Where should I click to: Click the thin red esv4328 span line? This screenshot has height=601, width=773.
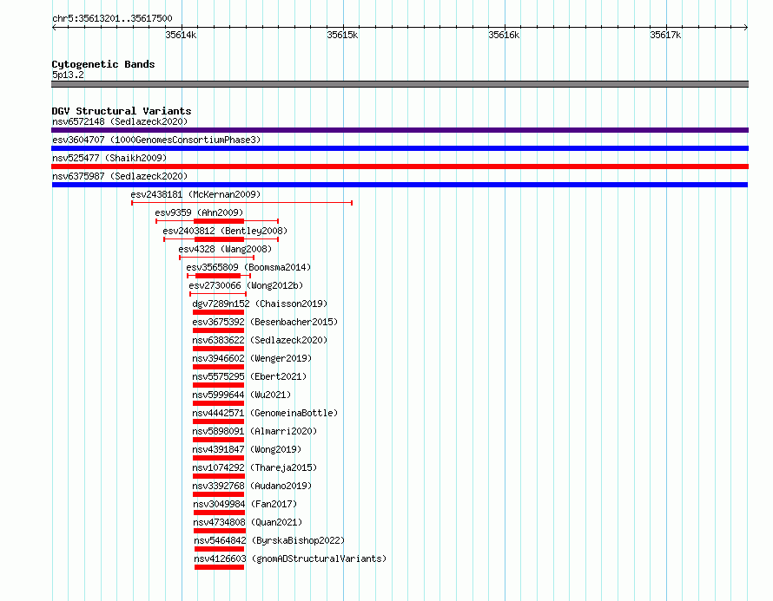tap(217, 258)
